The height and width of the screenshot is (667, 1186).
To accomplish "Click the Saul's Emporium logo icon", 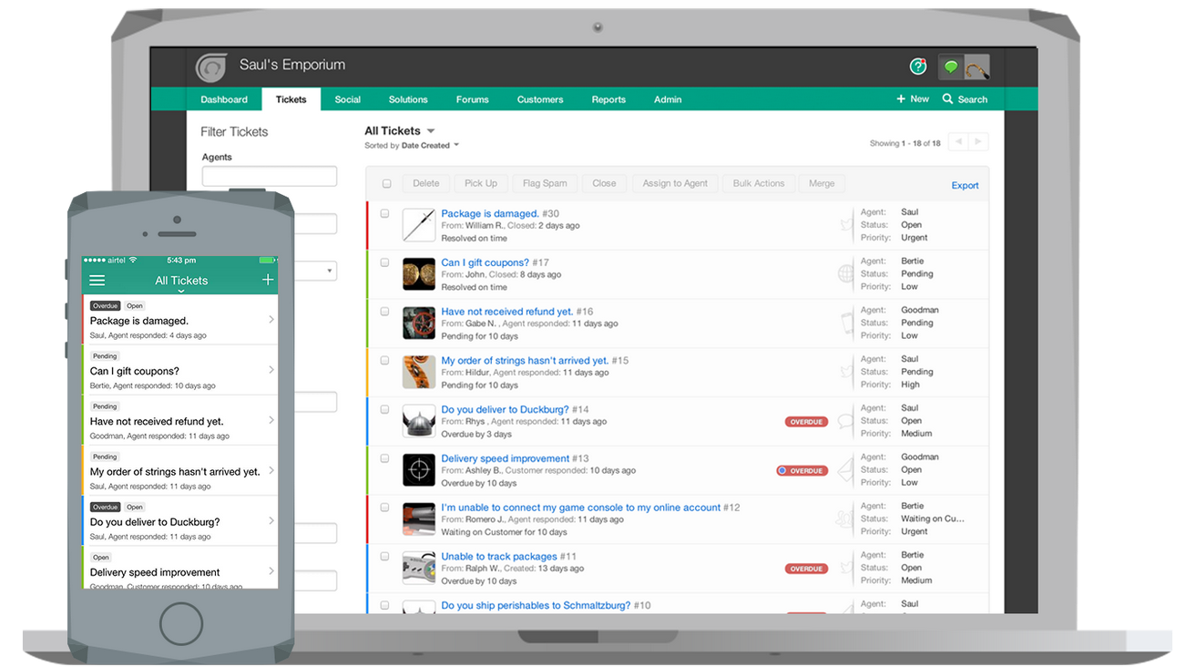I will click(x=211, y=67).
